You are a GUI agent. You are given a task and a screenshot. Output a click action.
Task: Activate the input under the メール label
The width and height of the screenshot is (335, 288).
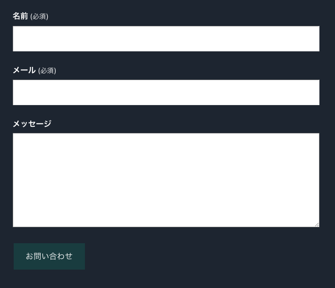(166, 92)
